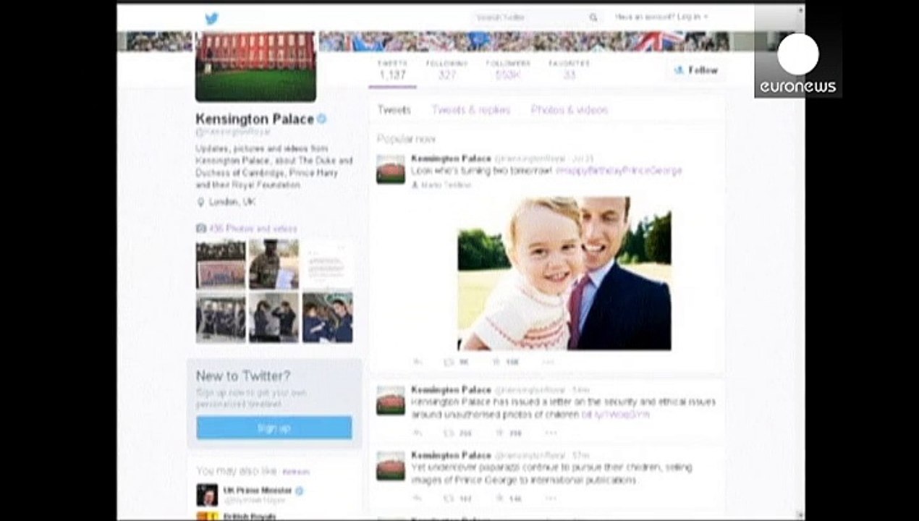Open the bit.ly link in letter tweet
This screenshot has width=919, height=521.
pyautogui.click(x=616, y=415)
